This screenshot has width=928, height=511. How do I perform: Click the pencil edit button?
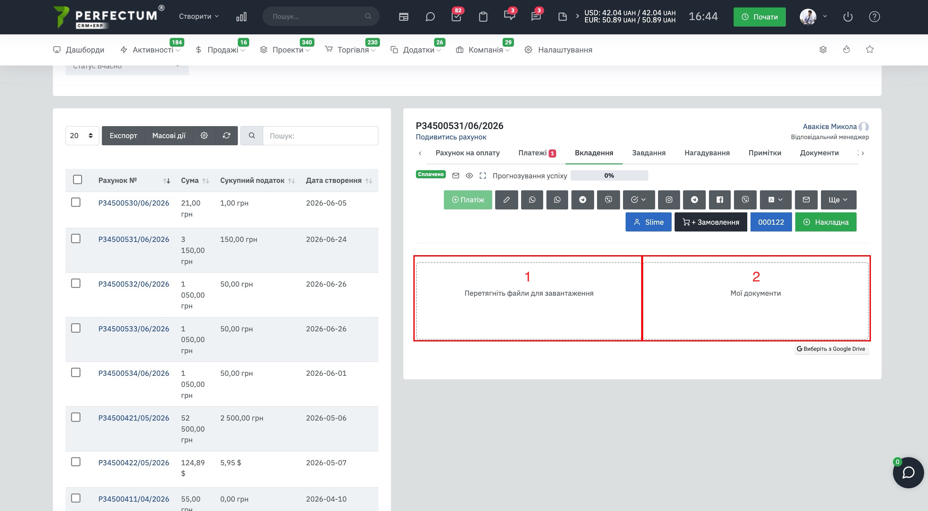click(x=506, y=200)
